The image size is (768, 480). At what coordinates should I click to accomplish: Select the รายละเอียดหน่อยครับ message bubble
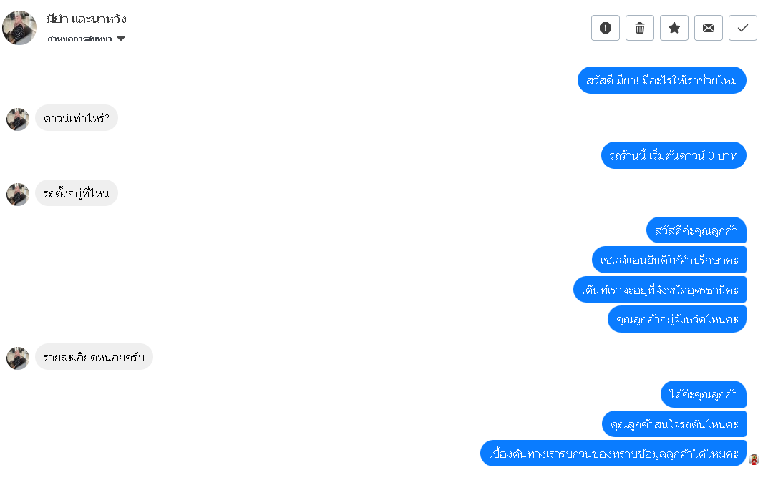pos(94,357)
